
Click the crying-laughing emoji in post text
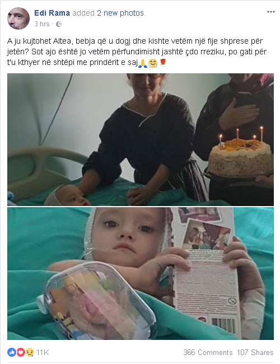[x=153, y=63]
